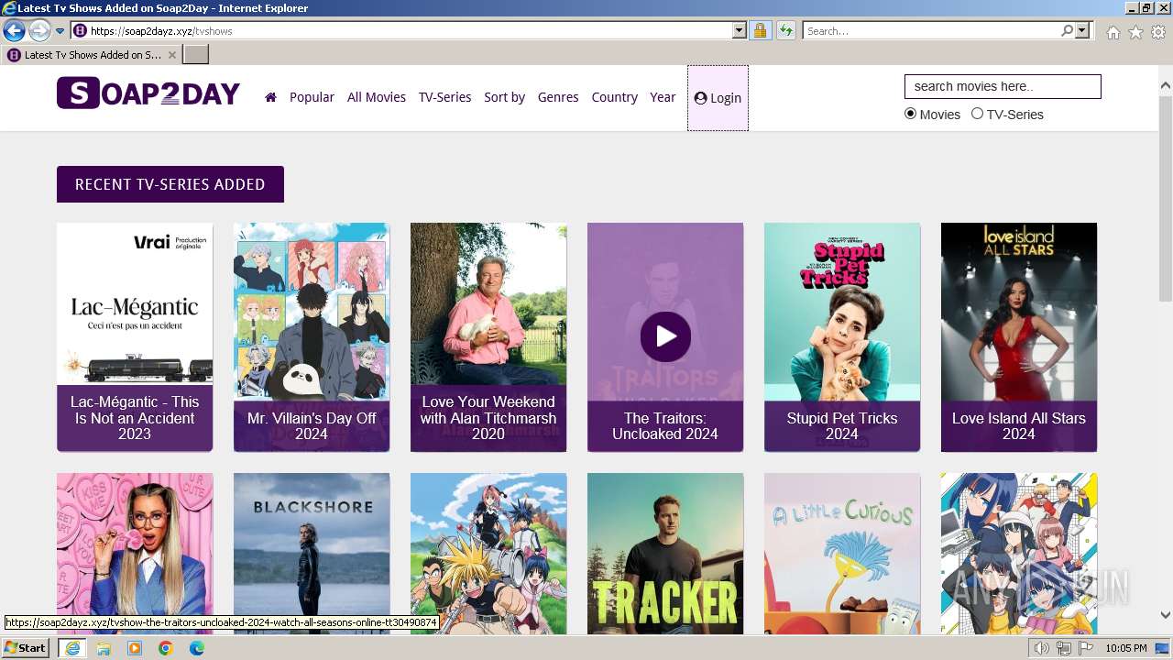Open the recent pages dropdown arrow
The height and width of the screenshot is (660, 1173).
60,31
